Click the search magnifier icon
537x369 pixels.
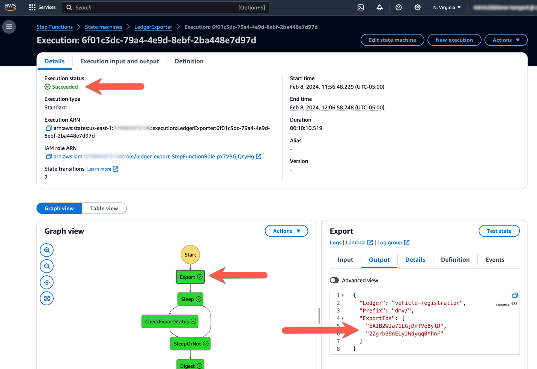(x=69, y=7)
